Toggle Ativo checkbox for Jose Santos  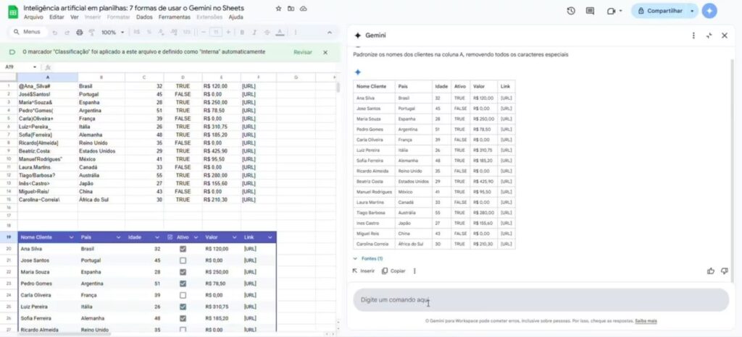coord(183,260)
